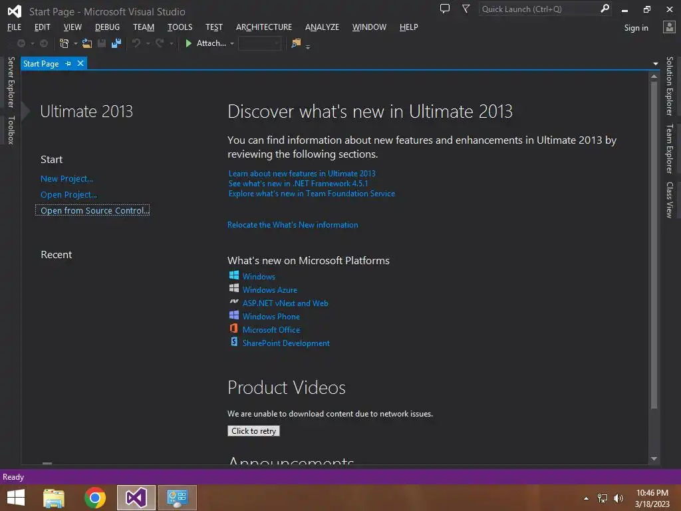Open the Redo history dropdown arrow
The width and height of the screenshot is (681, 511).
[171, 44]
